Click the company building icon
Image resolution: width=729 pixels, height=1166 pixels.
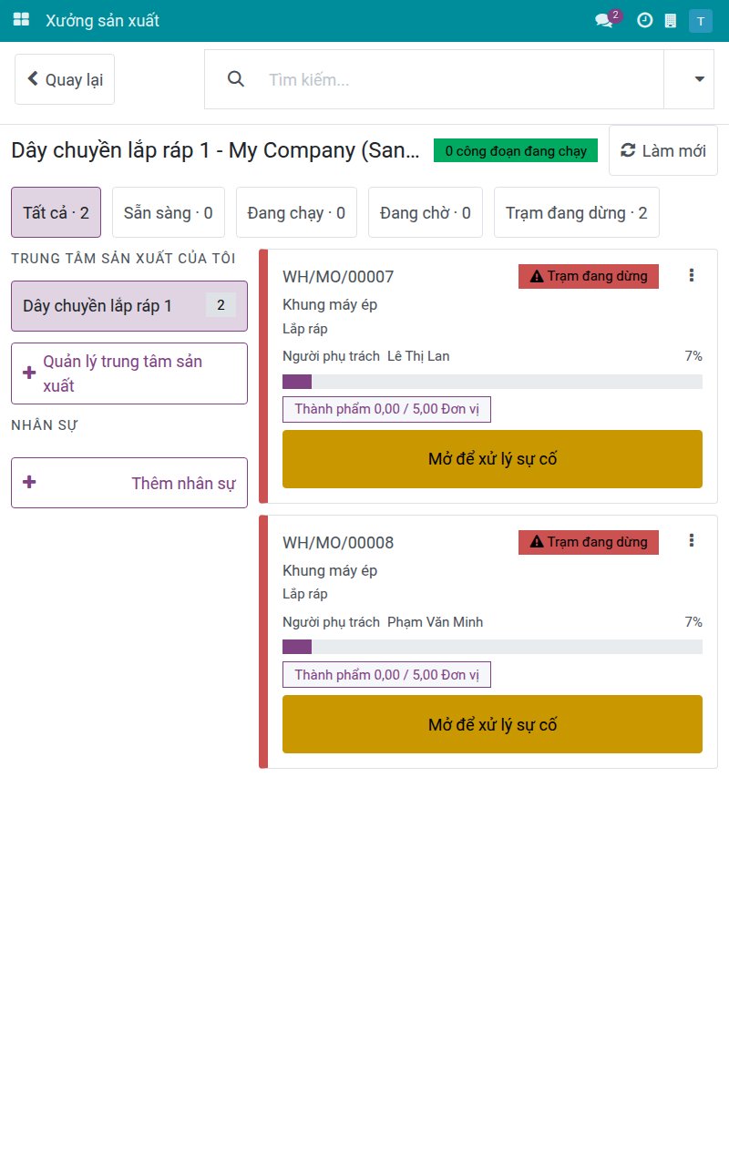(671, 20)
